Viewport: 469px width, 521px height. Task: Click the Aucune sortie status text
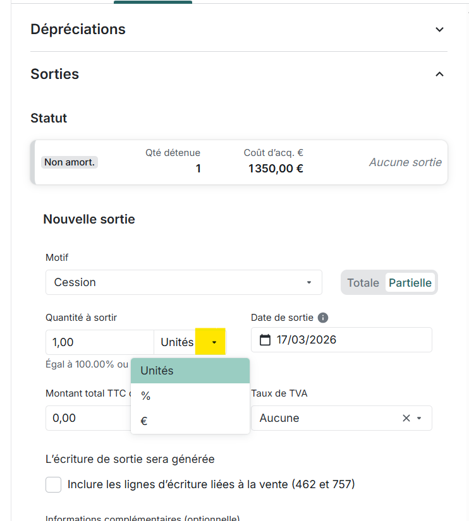coord(405,162)
